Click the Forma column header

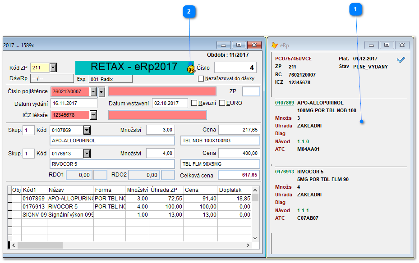110,190
